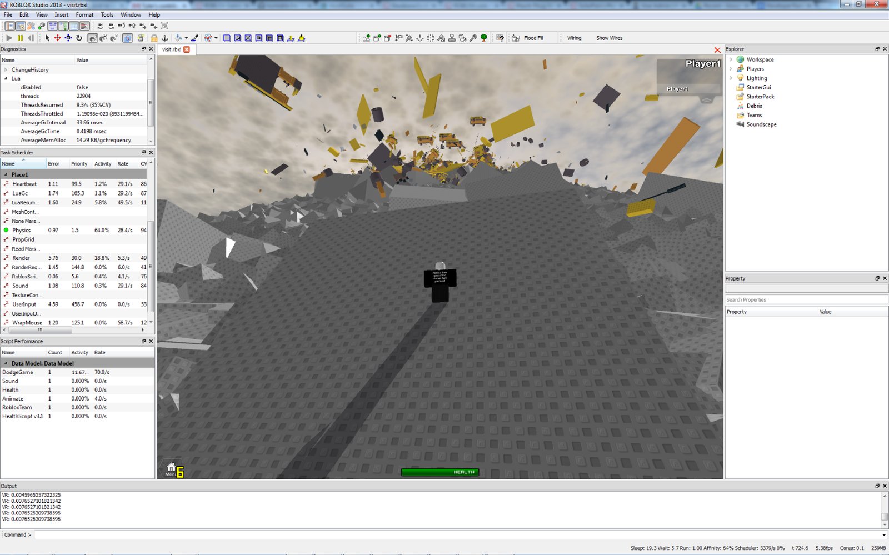889x555 pixels.
Task: Click the Lock tool padlock icon
Action: coord(154,38)
